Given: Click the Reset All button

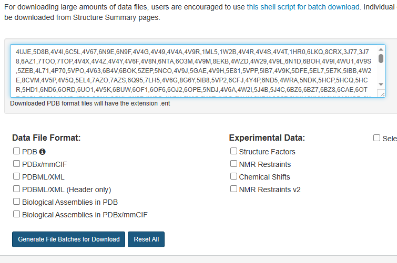Looking at the screenshot, I should (146, 239).
